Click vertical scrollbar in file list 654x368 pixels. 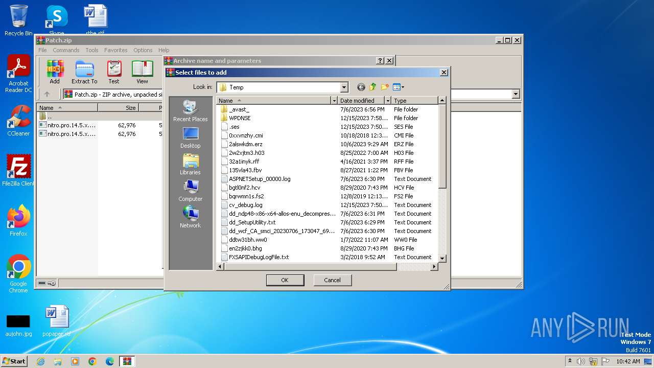click(442, 146)
